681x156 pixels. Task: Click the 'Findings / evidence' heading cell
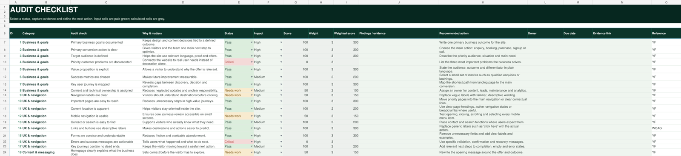click(x=399, y=33)
